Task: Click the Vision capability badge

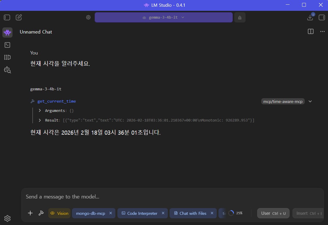Action: (59, 213)
